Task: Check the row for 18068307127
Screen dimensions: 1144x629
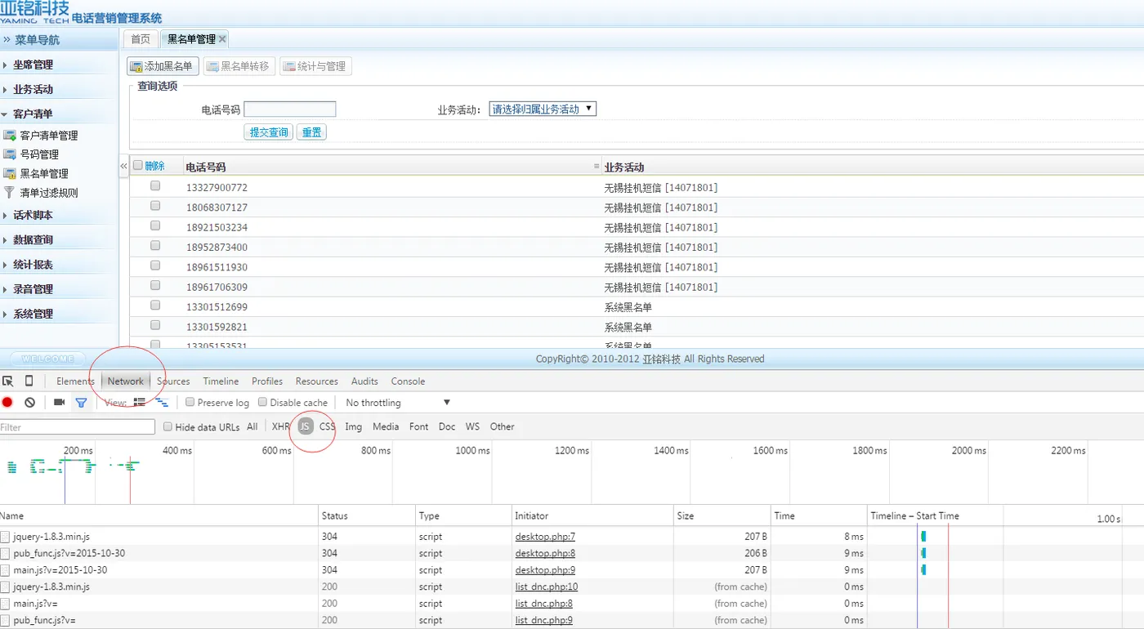Action: tap(155, 206)
